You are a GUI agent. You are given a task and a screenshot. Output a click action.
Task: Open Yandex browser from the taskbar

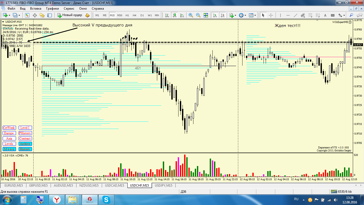[57, 200]
